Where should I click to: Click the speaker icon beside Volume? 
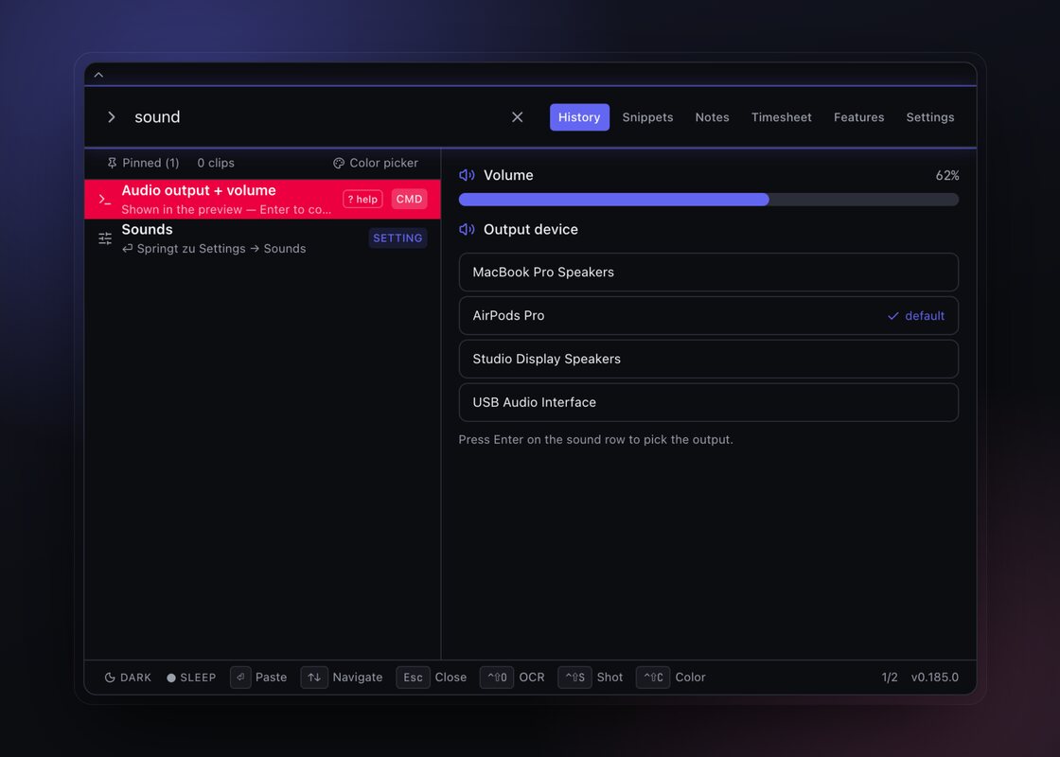pyautogui.click(x=467, y=175)
